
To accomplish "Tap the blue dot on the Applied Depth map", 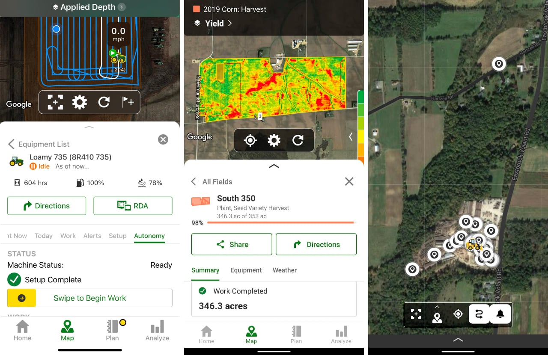I will pos(56,29).
